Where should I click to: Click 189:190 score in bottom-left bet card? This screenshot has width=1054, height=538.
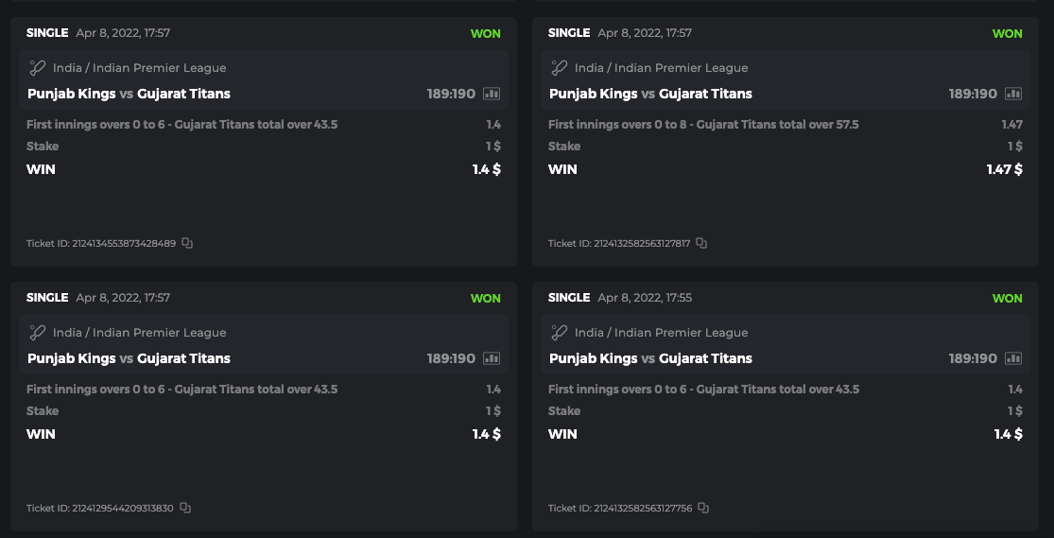pos(451,358)
